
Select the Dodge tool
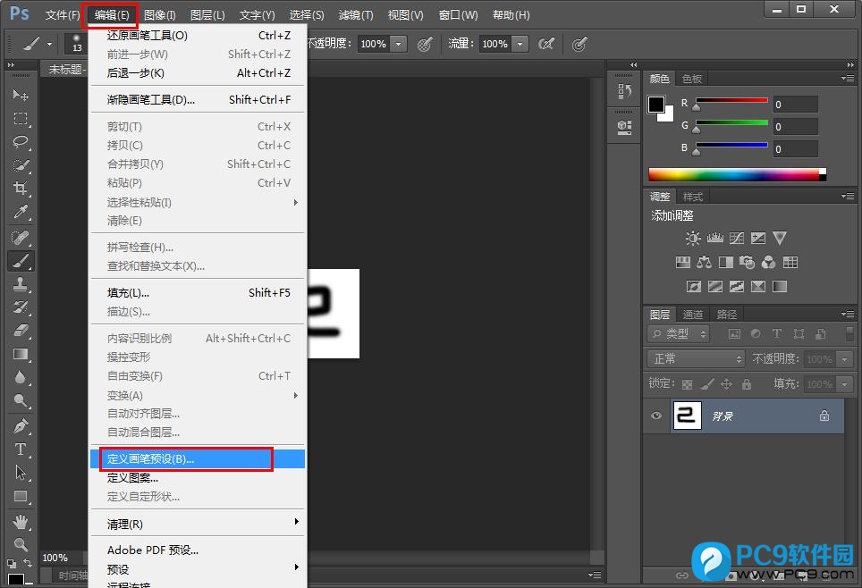(21, 400)
